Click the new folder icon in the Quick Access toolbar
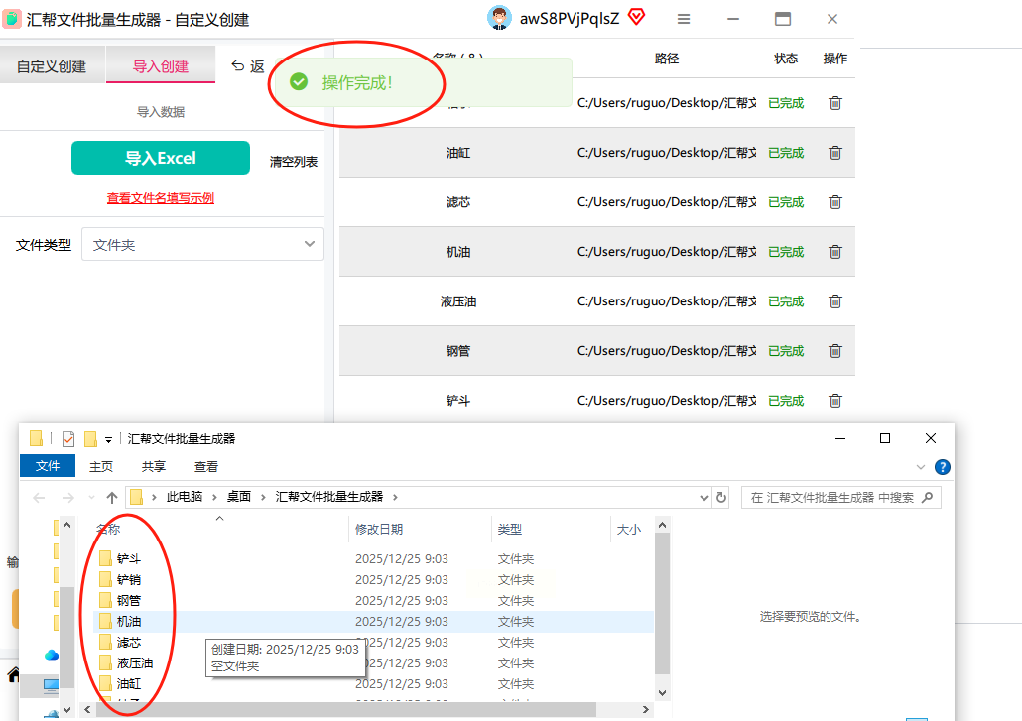Screen dimensions: 1022x721 click(90, 439)
